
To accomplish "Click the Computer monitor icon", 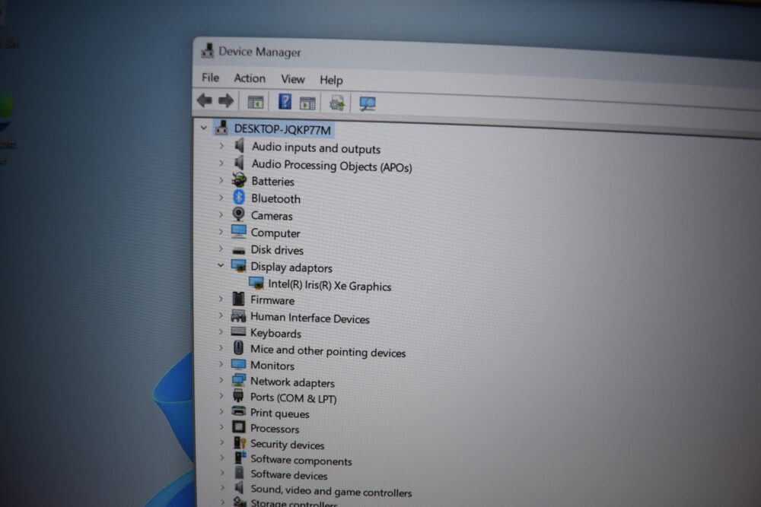I will click(239, 231).
